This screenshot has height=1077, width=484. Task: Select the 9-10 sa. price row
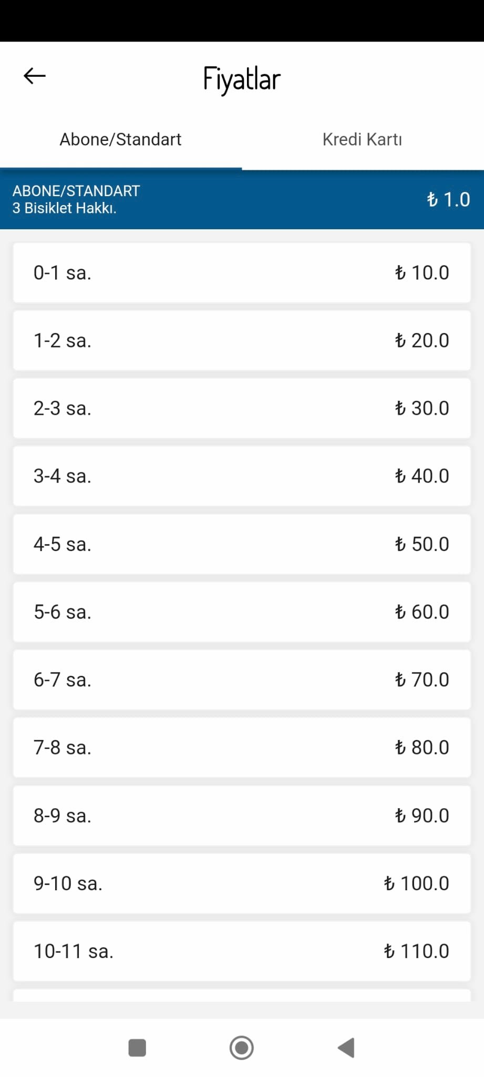[242, 883]
